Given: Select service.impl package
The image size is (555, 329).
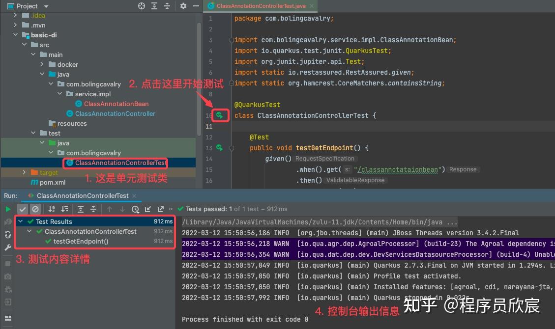Looking at the screenshot, I should 93,94.
